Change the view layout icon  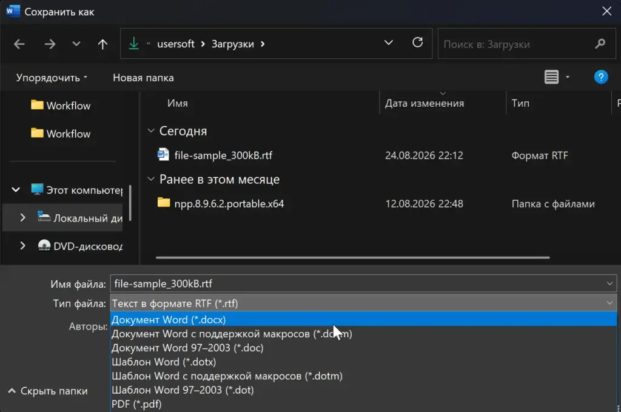[551, 77]
